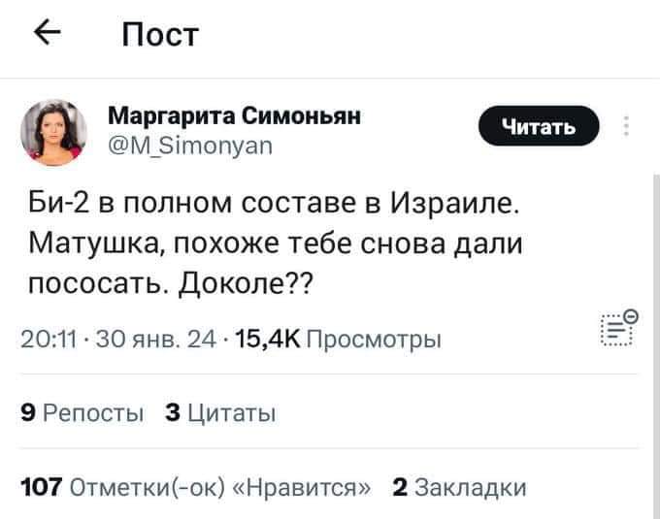660x519 pixels.
Task: Open the Маргарита Симоньян display name link
Action: [235, 115]
